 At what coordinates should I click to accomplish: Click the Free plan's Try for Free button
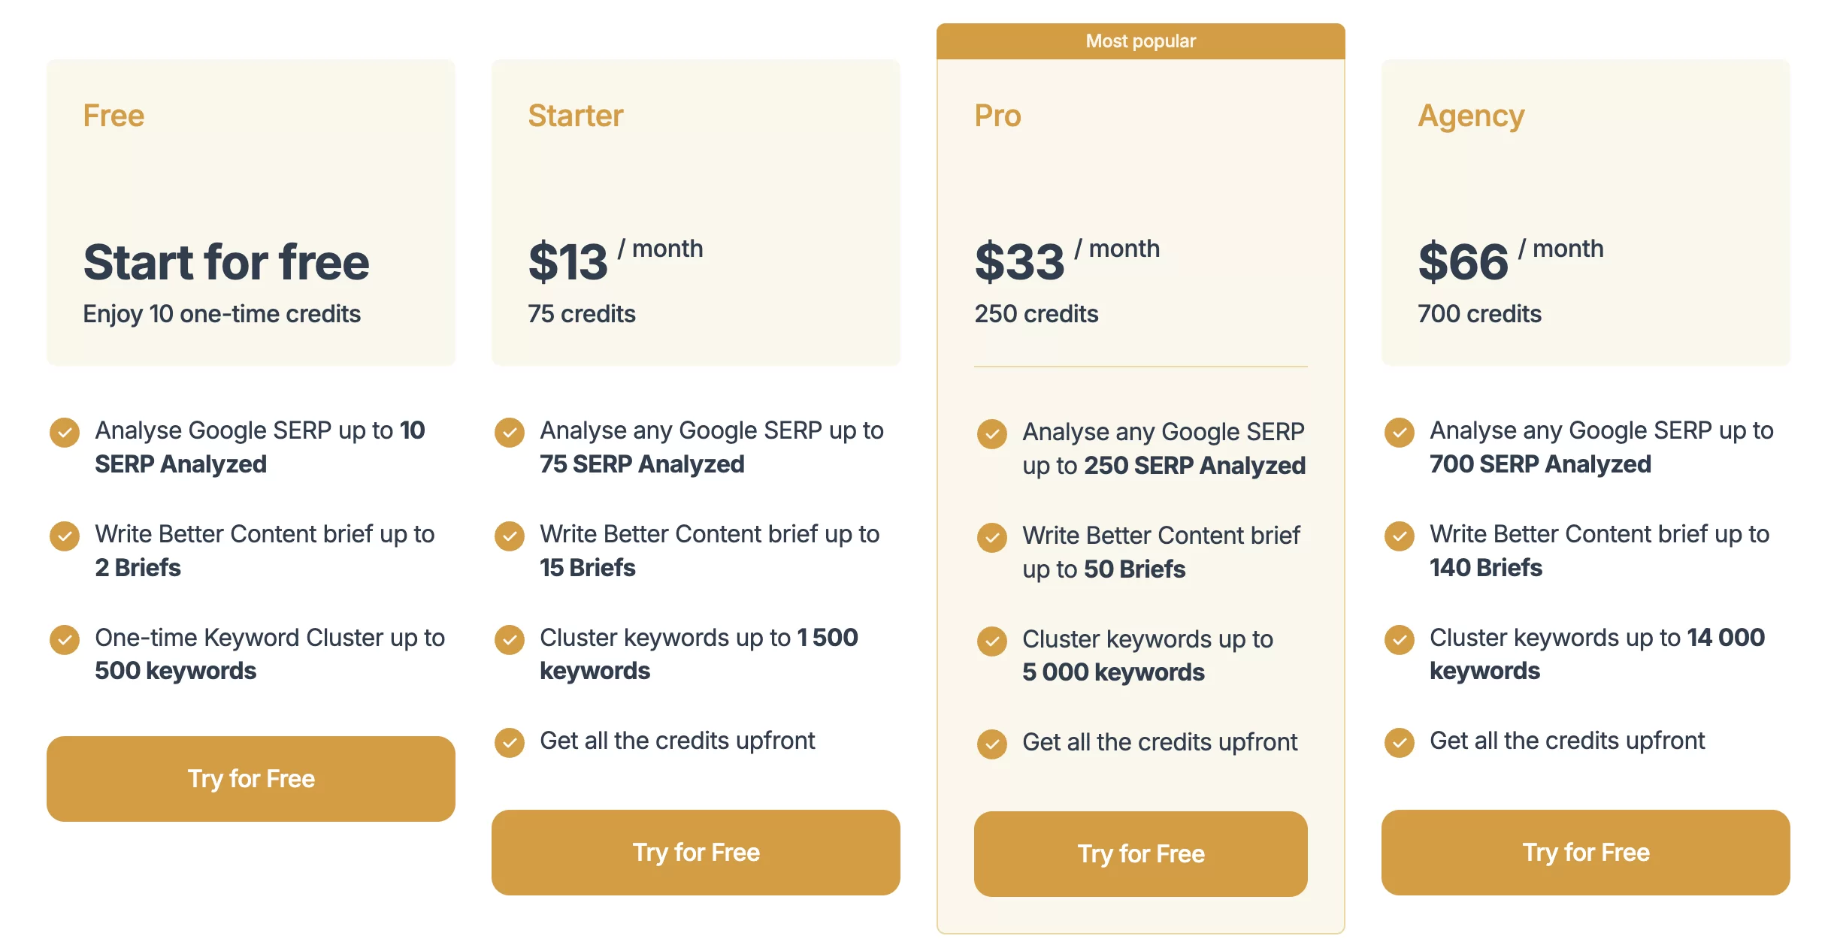(250, 778)
